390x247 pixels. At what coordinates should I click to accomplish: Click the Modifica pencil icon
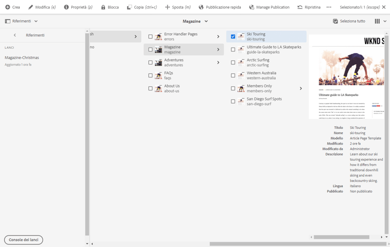[30, 7]
